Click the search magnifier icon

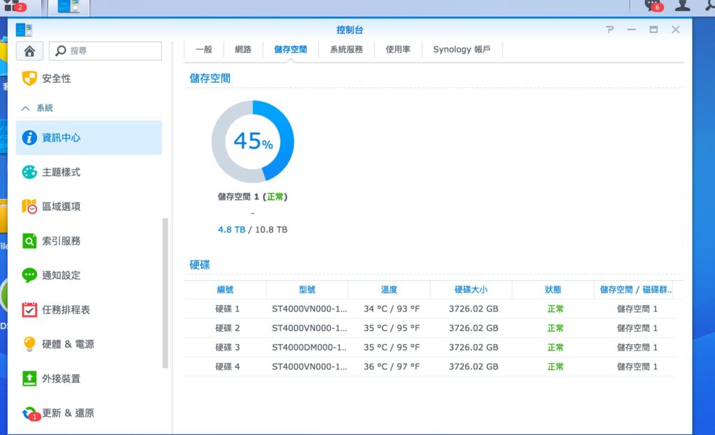click(61, 50)
